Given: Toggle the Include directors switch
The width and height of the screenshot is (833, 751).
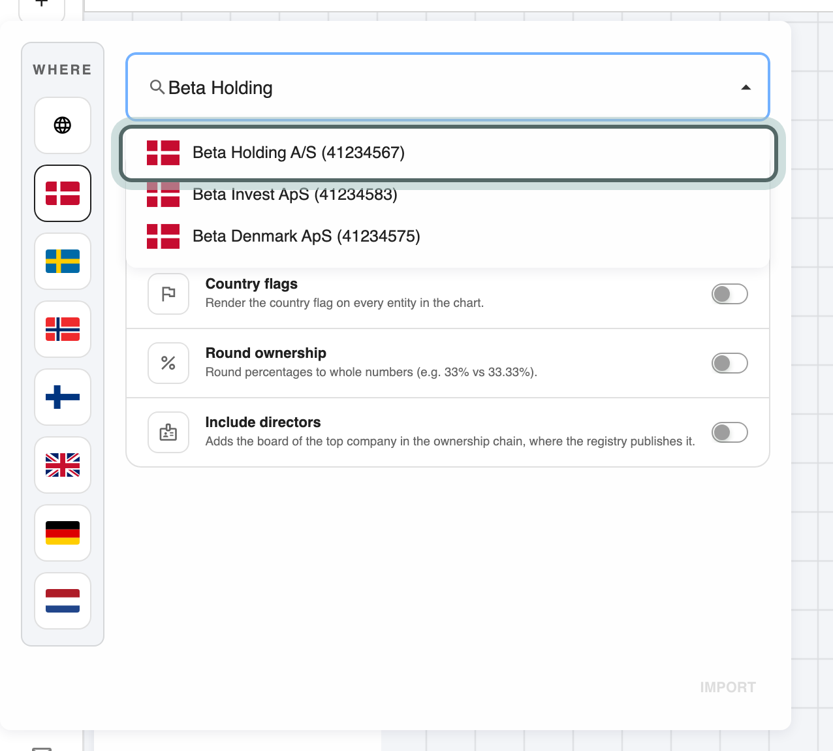Looking at the screenshot, I should pyautogui.click(x=730, y=432).
